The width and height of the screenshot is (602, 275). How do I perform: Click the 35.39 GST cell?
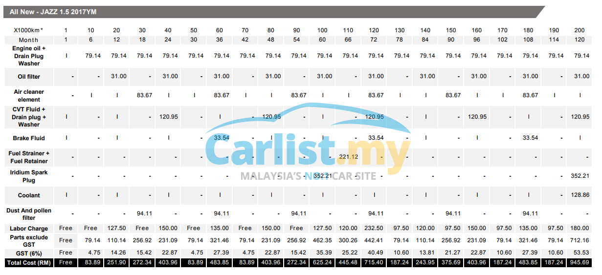325,253
